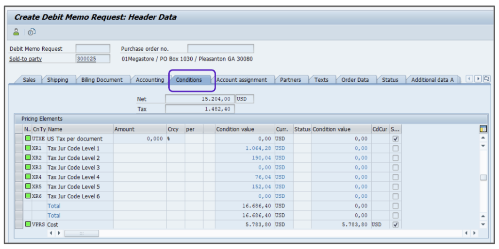Image resolution: width=499 pixels, height=249 pixels.
Task: Click the green status icon for XR1
Action: point(28,148)
